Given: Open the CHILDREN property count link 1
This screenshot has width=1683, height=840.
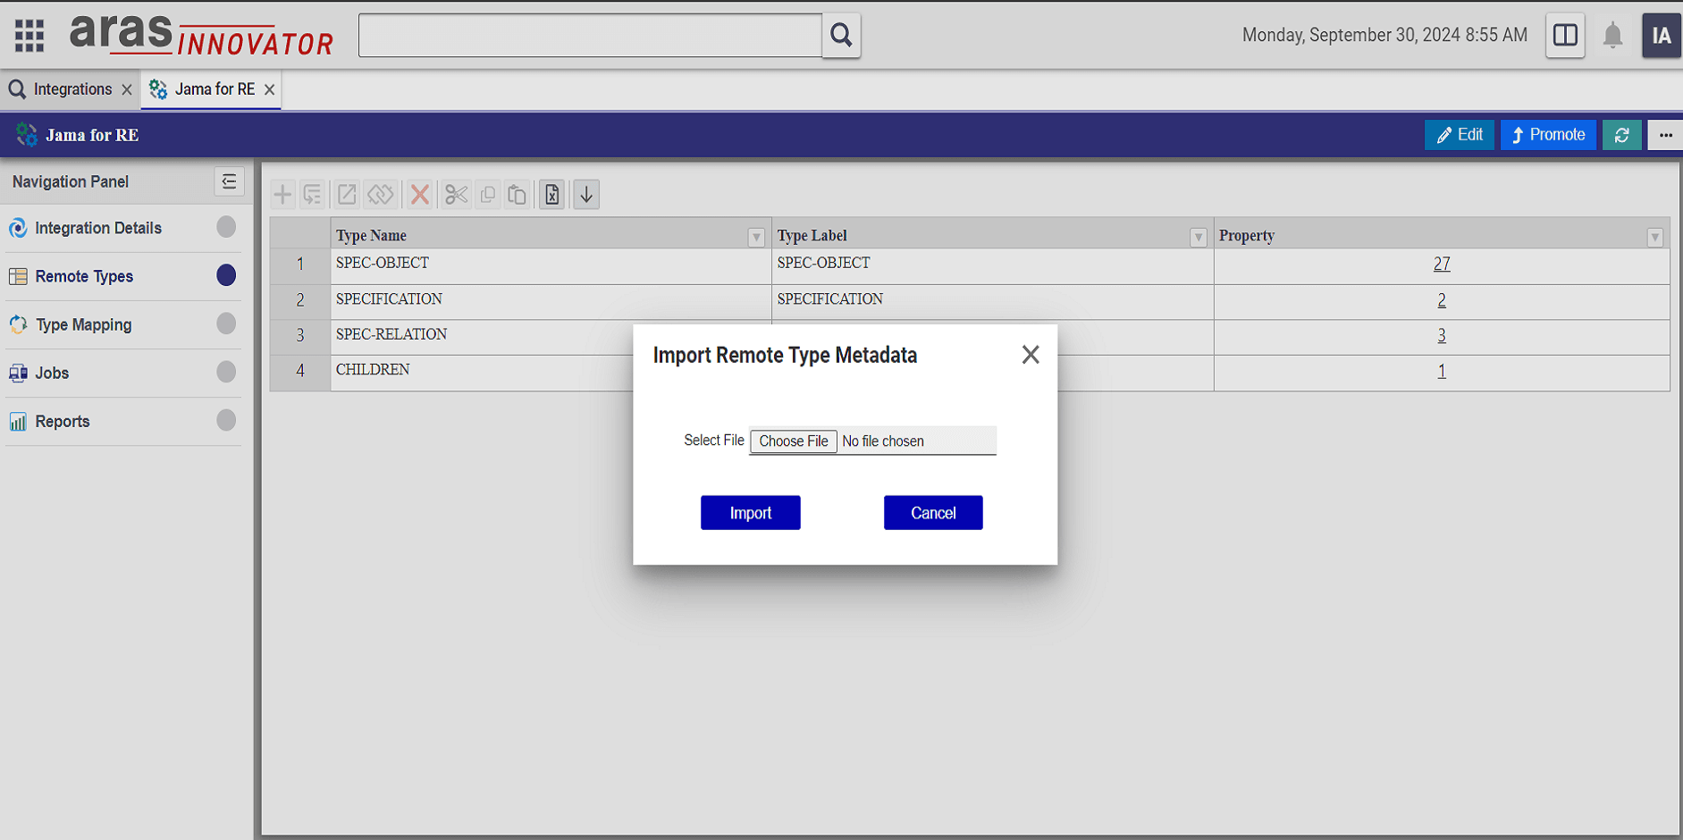Looking at the screenshot, I should click(1441, 371).
